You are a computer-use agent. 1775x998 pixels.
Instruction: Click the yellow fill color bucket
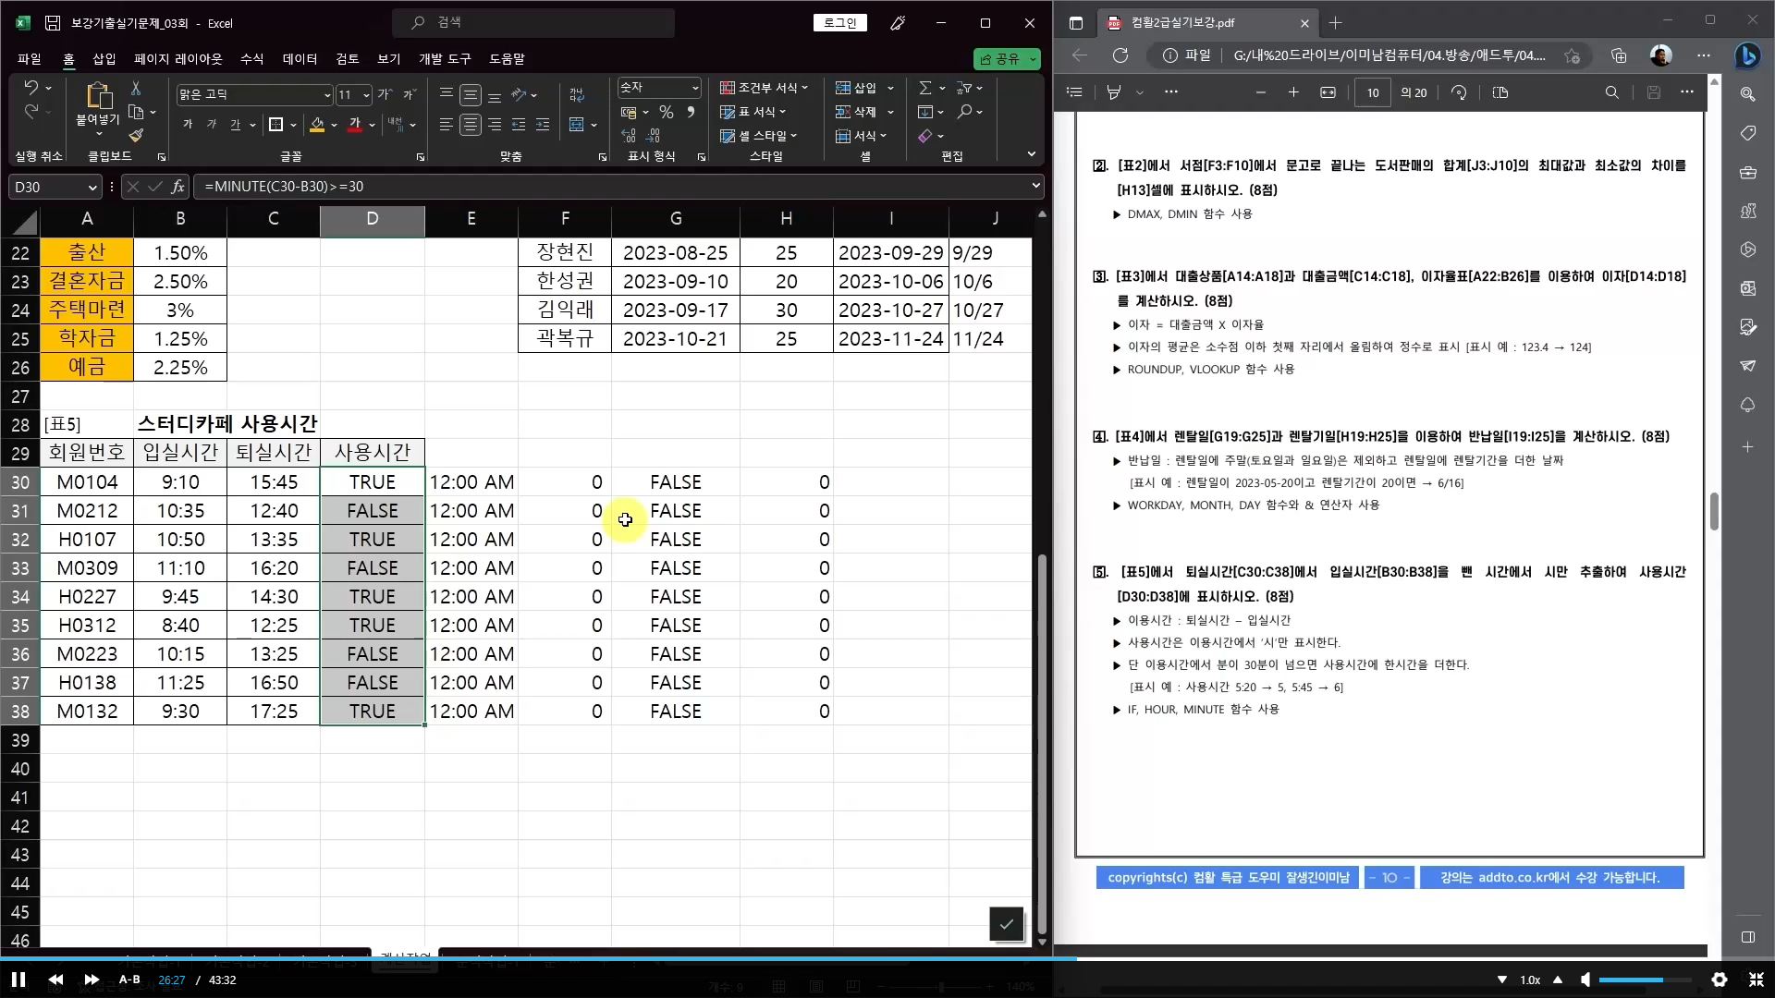tap(317, 125)
